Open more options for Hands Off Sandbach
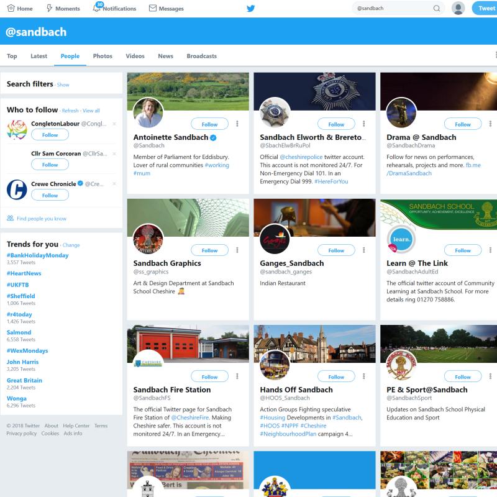497x497 pixels. (363, 376)
